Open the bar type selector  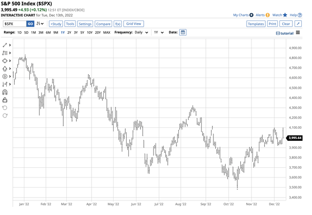[x=40, y=24]
